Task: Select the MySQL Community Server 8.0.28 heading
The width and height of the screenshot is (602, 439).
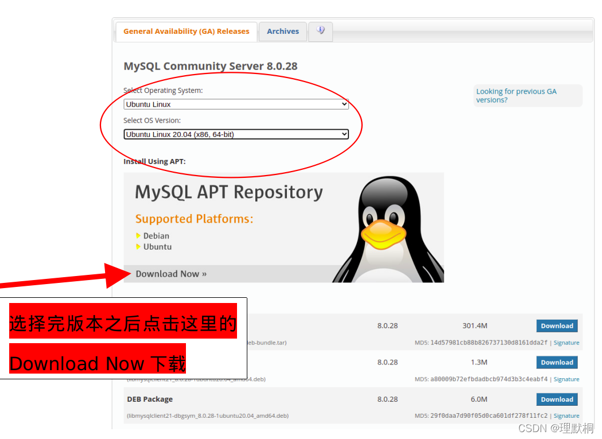Action: click(x=211, y=66)
